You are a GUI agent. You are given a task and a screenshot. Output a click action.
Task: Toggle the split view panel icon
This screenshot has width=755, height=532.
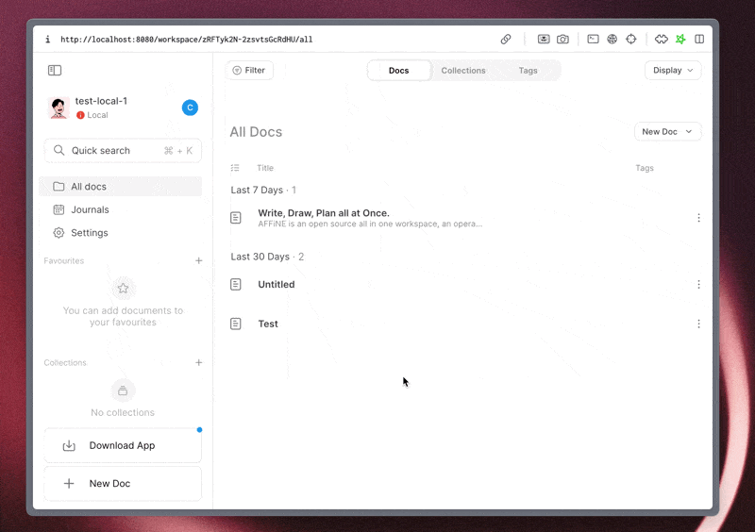[699, 40]
